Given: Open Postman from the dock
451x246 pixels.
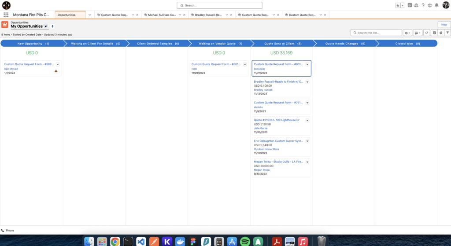Looking at the screenshot, I should pyautogui.click(x=154, y=242).
